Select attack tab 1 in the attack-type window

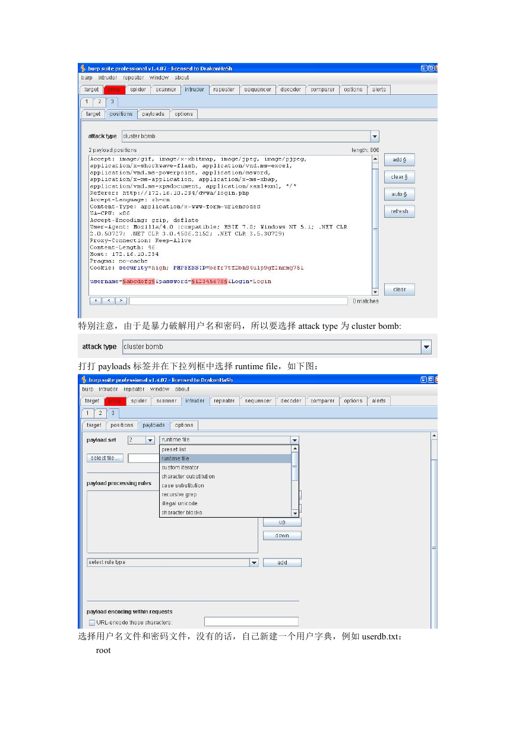(x=87, y=102)
